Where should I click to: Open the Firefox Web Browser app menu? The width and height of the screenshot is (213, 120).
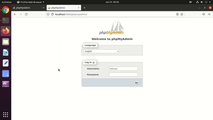(31, 2)
